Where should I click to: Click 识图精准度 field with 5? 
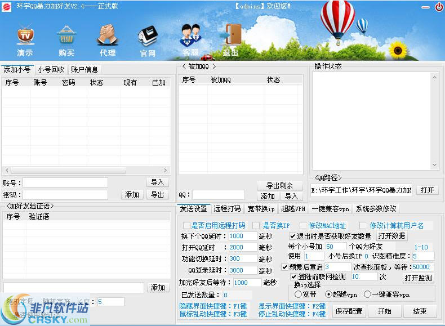423,256
